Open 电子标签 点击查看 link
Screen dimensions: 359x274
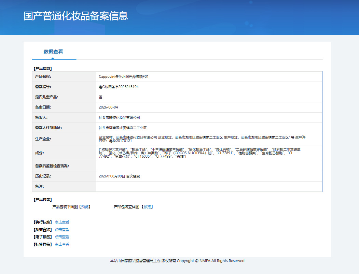point(62,237)
